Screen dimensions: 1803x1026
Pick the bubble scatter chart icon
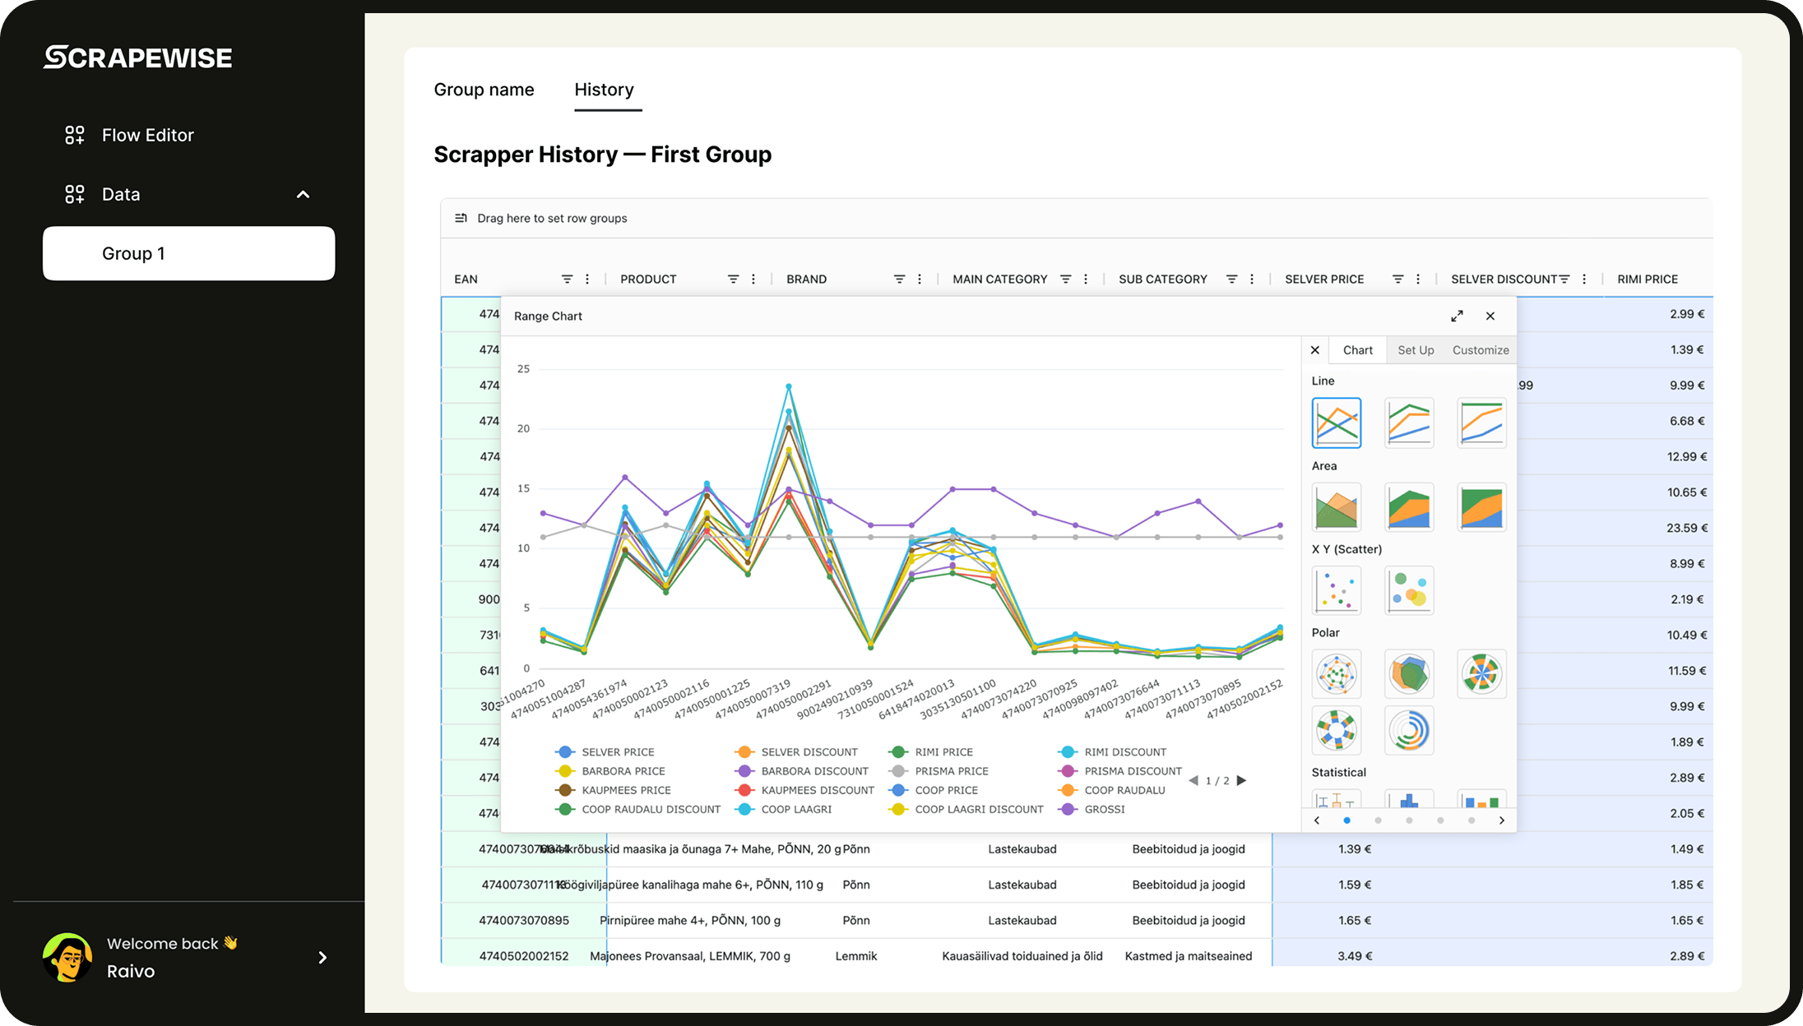coord(1408,590)
